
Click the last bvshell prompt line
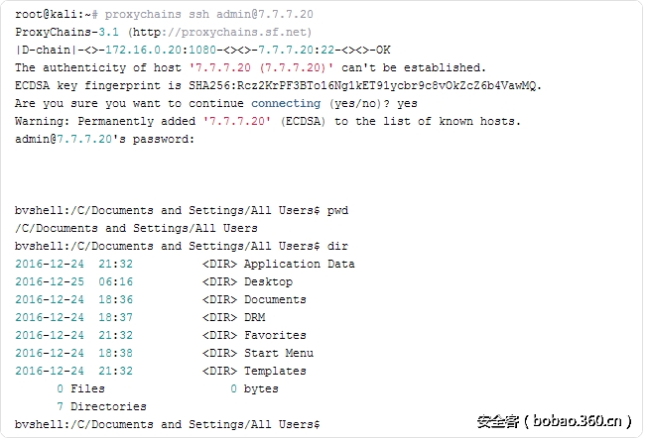tap(168, 424)
